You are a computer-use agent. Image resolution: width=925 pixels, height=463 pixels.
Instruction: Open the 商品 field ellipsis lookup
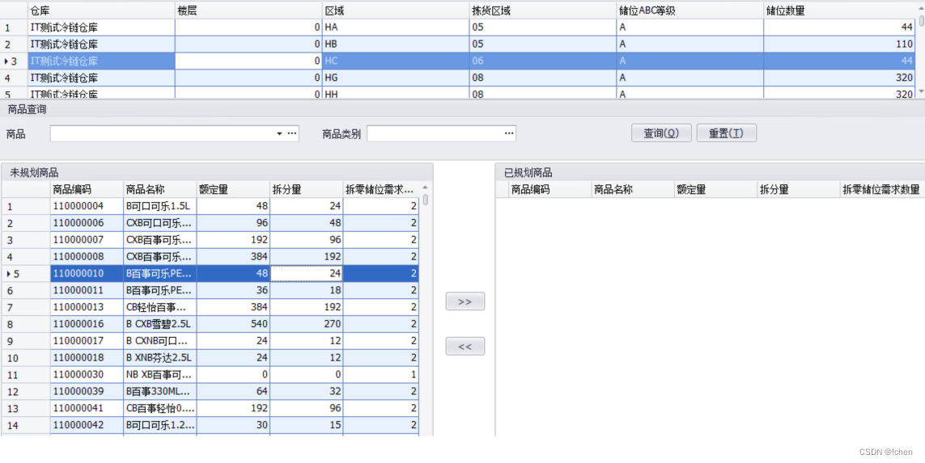[x=291, y=133]
